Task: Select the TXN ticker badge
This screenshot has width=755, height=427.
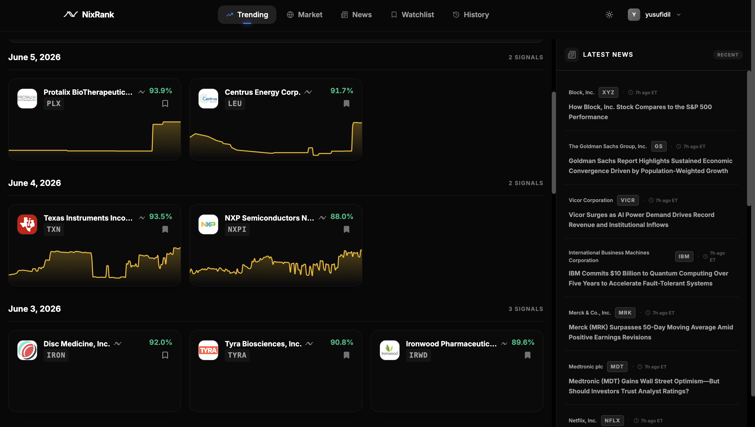Action: [x=54, y=230]
